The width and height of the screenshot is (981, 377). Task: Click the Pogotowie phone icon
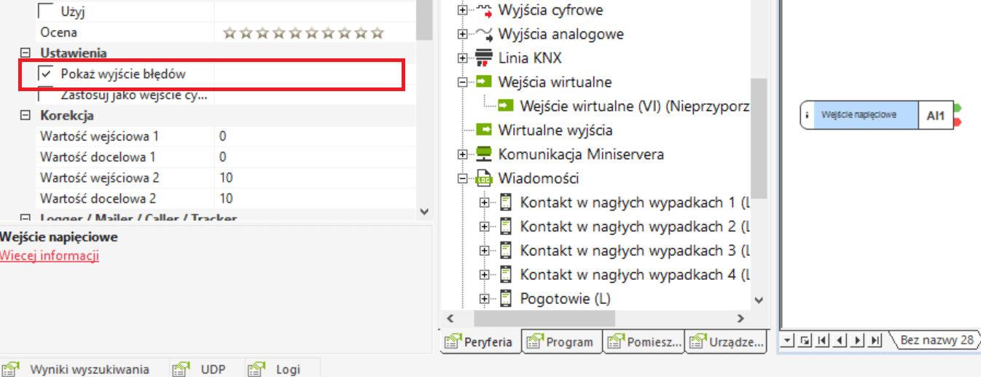tap(506, 298)
